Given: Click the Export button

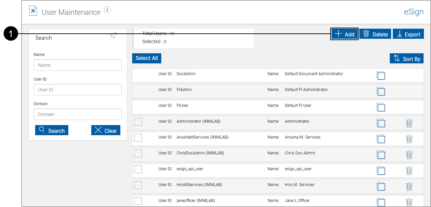Looking at the screenshot, I should click(408, 34).
